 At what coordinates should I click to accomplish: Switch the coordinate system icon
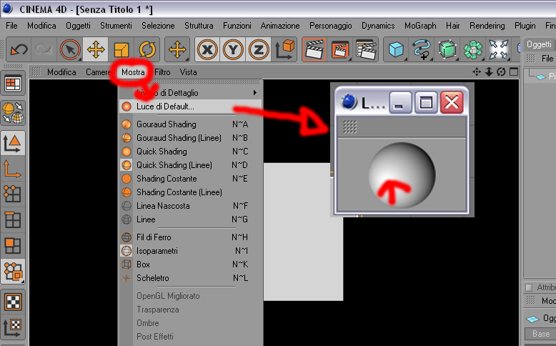tap(284, 49)
